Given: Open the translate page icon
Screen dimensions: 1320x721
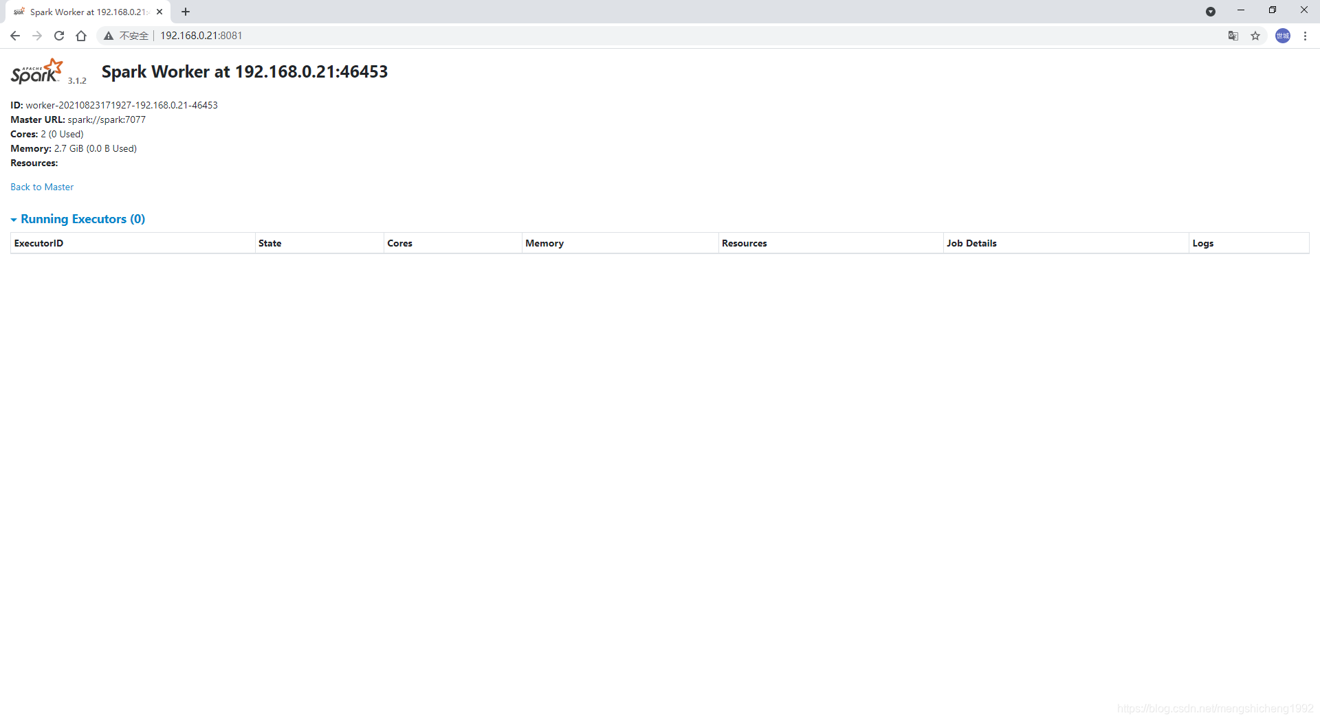Looking at the screenshot, I should coord(1233,36).
